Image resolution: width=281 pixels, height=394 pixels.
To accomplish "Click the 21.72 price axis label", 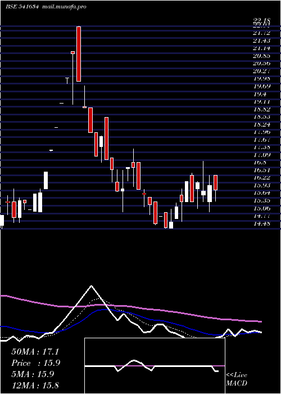I will (262, 33).
